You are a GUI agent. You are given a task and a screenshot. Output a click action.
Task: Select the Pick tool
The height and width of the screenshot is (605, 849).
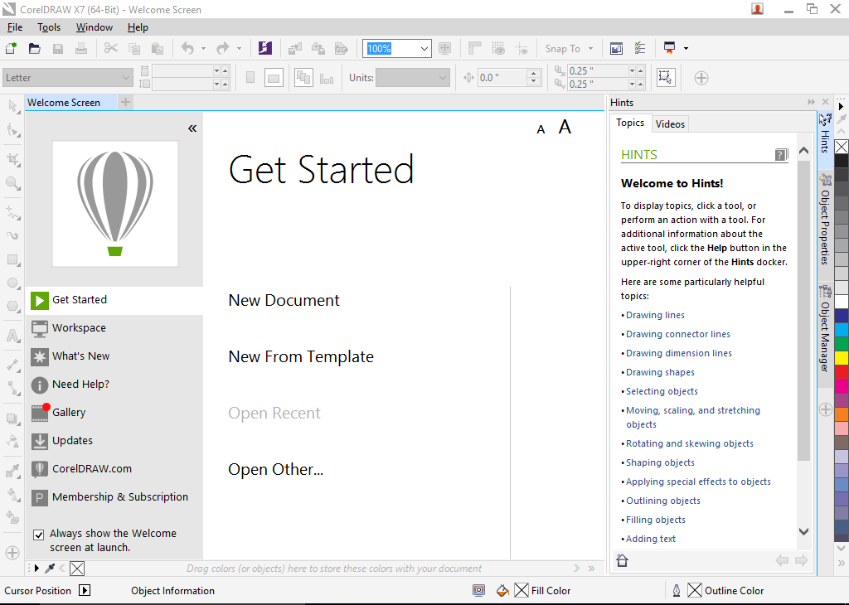[x=13, y=105]
